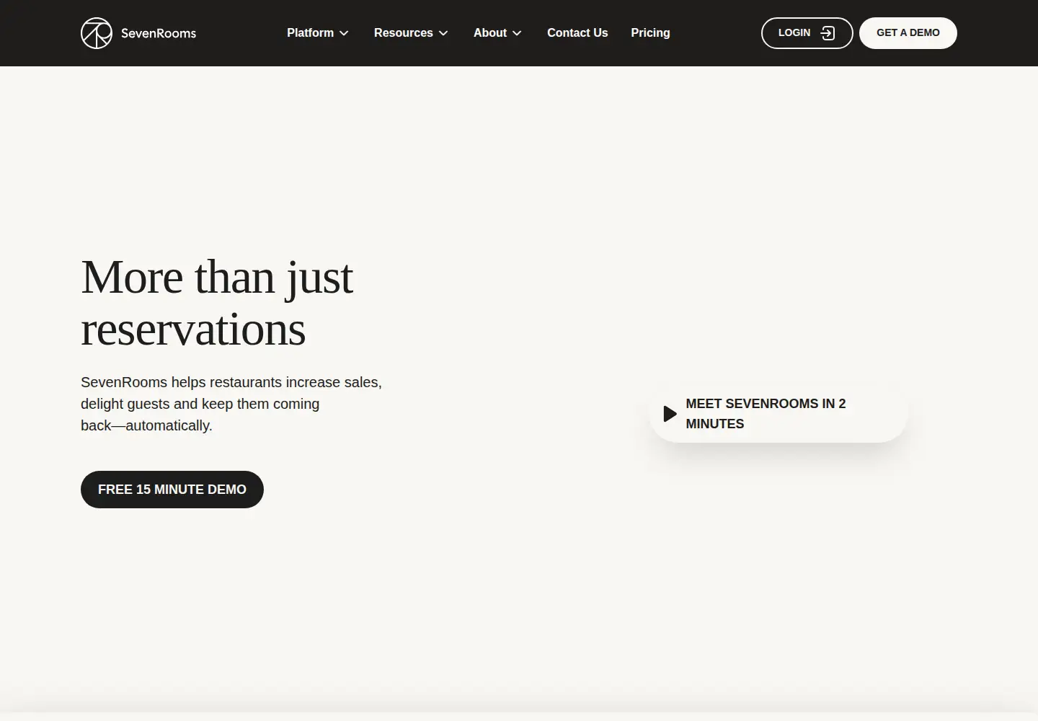Screen dimensions: 1038x721
Task: Open the Resources menu label
Action: 404,33
